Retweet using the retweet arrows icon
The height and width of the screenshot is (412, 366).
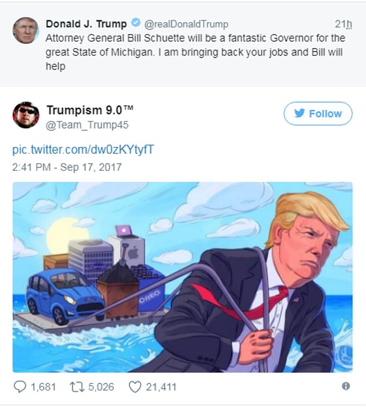(x=77, y=387)
